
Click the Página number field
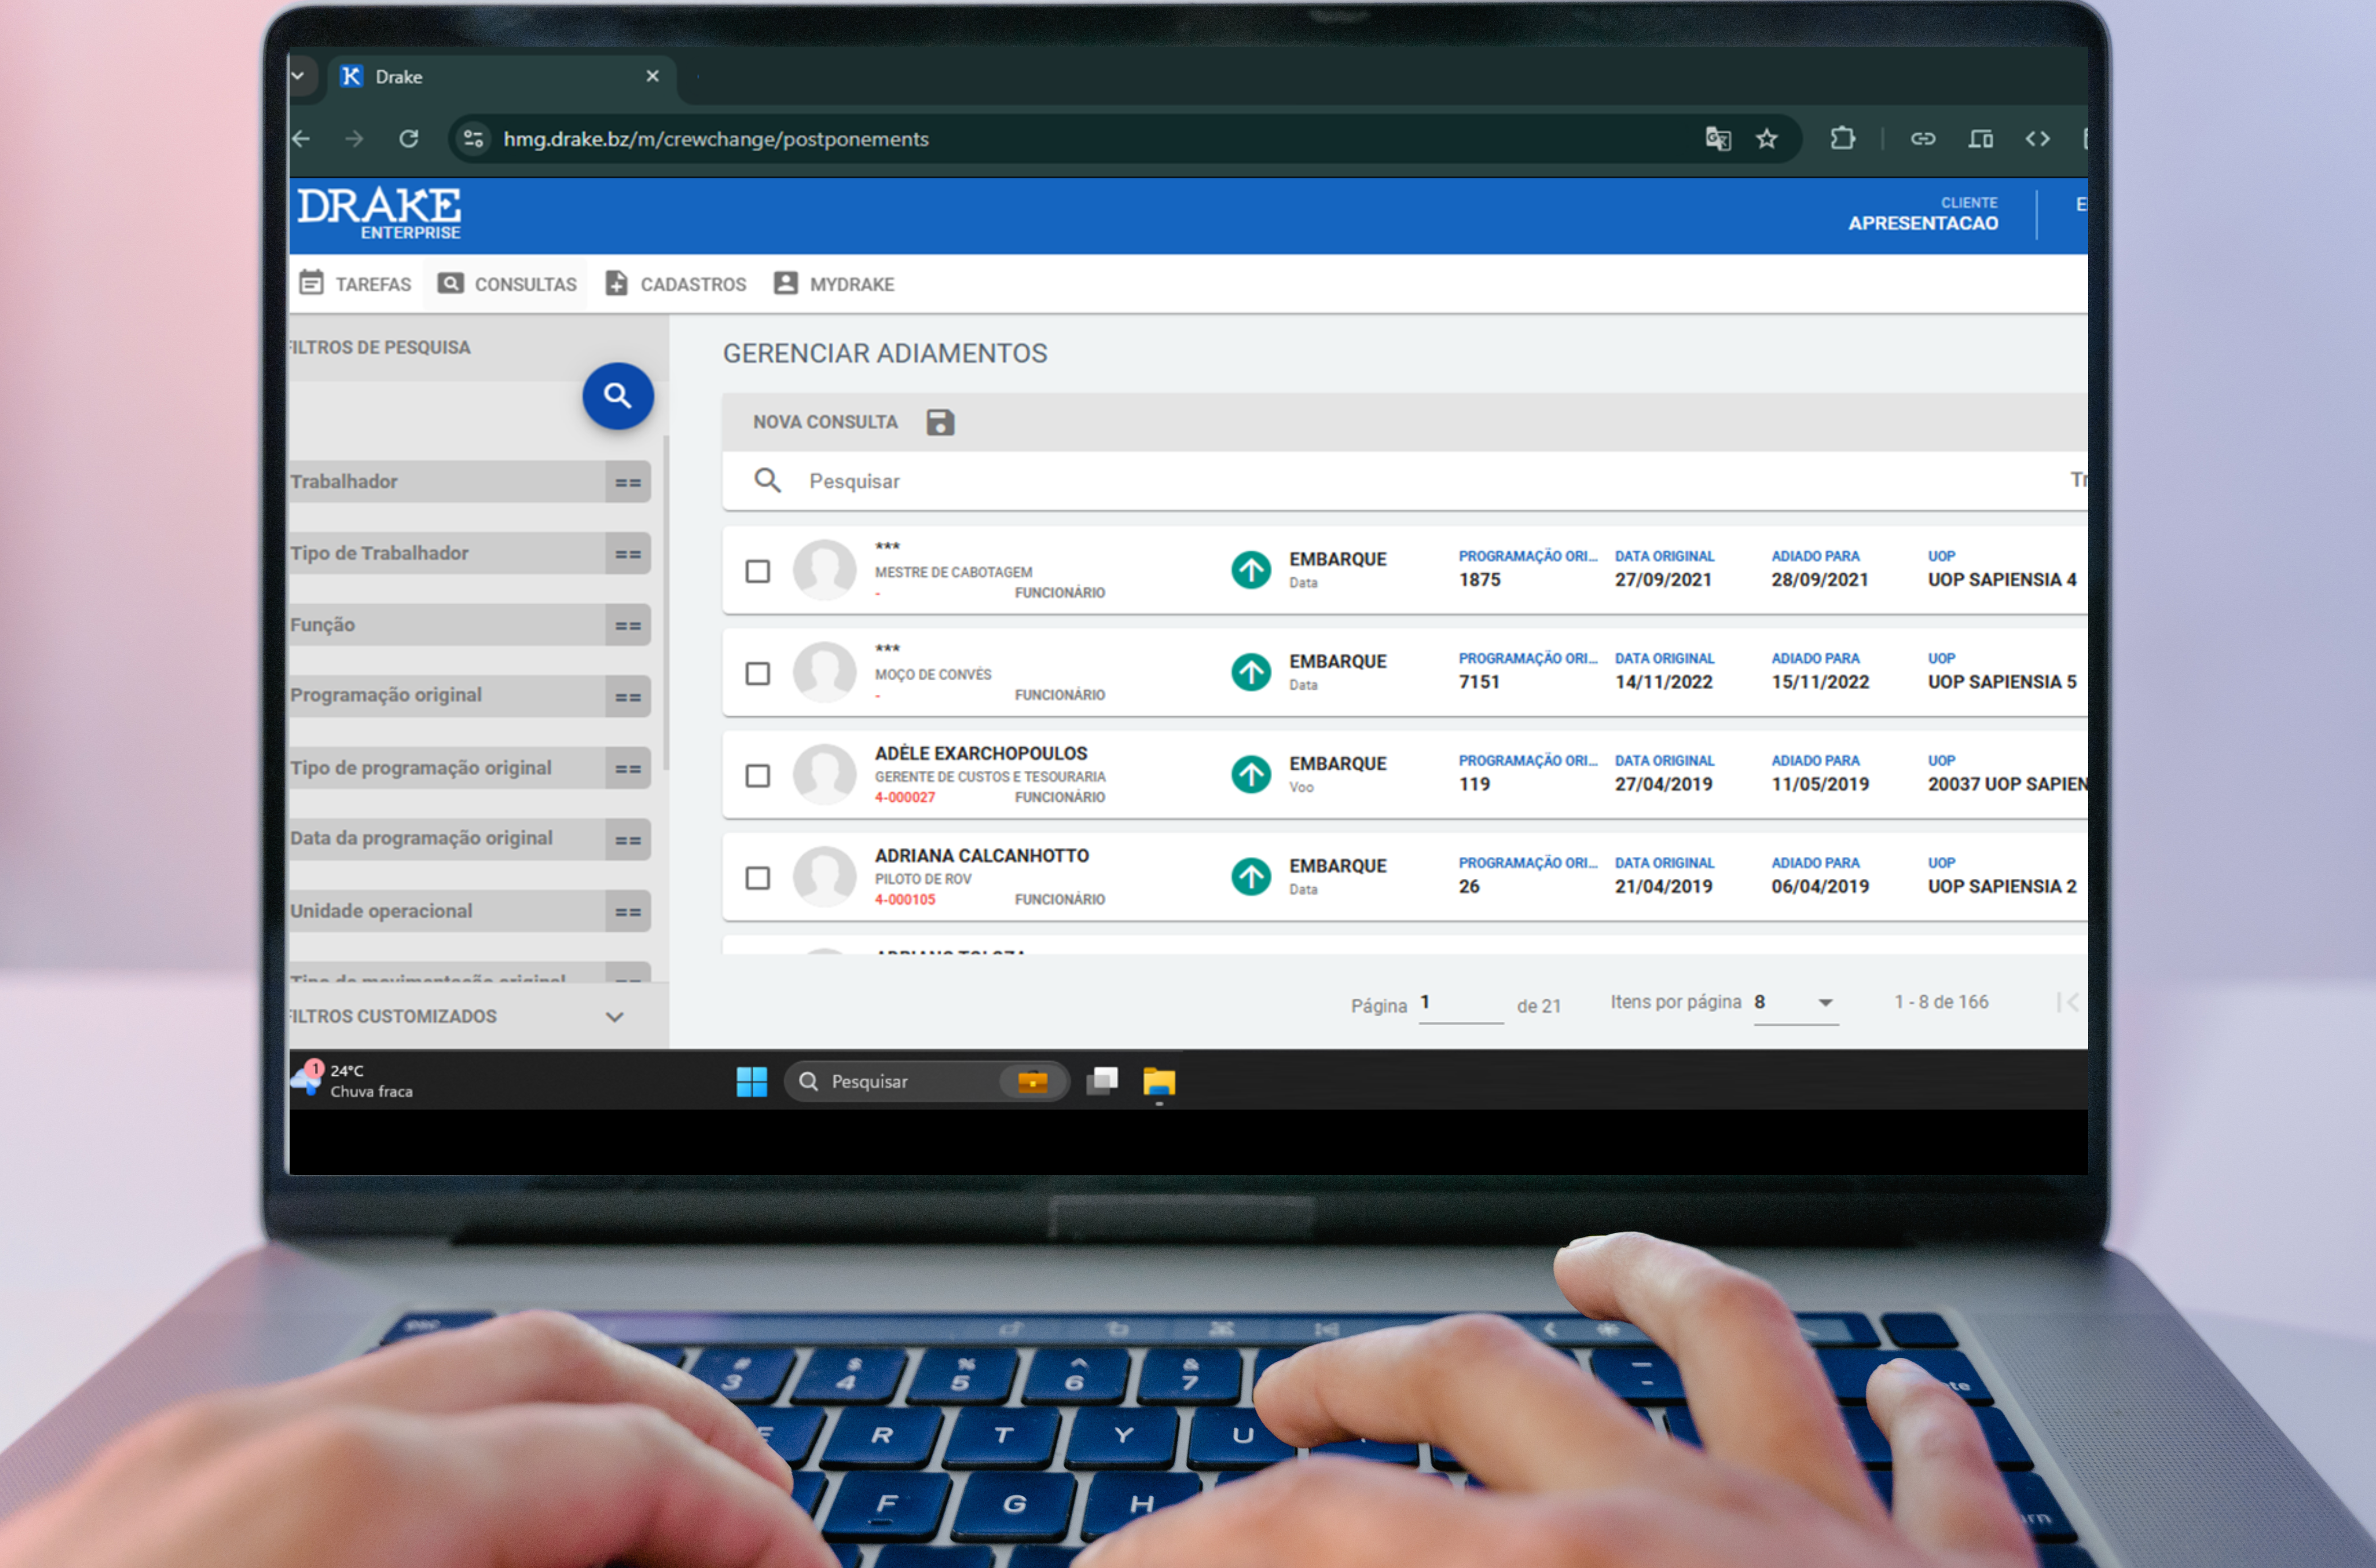pos(1461,1003)
